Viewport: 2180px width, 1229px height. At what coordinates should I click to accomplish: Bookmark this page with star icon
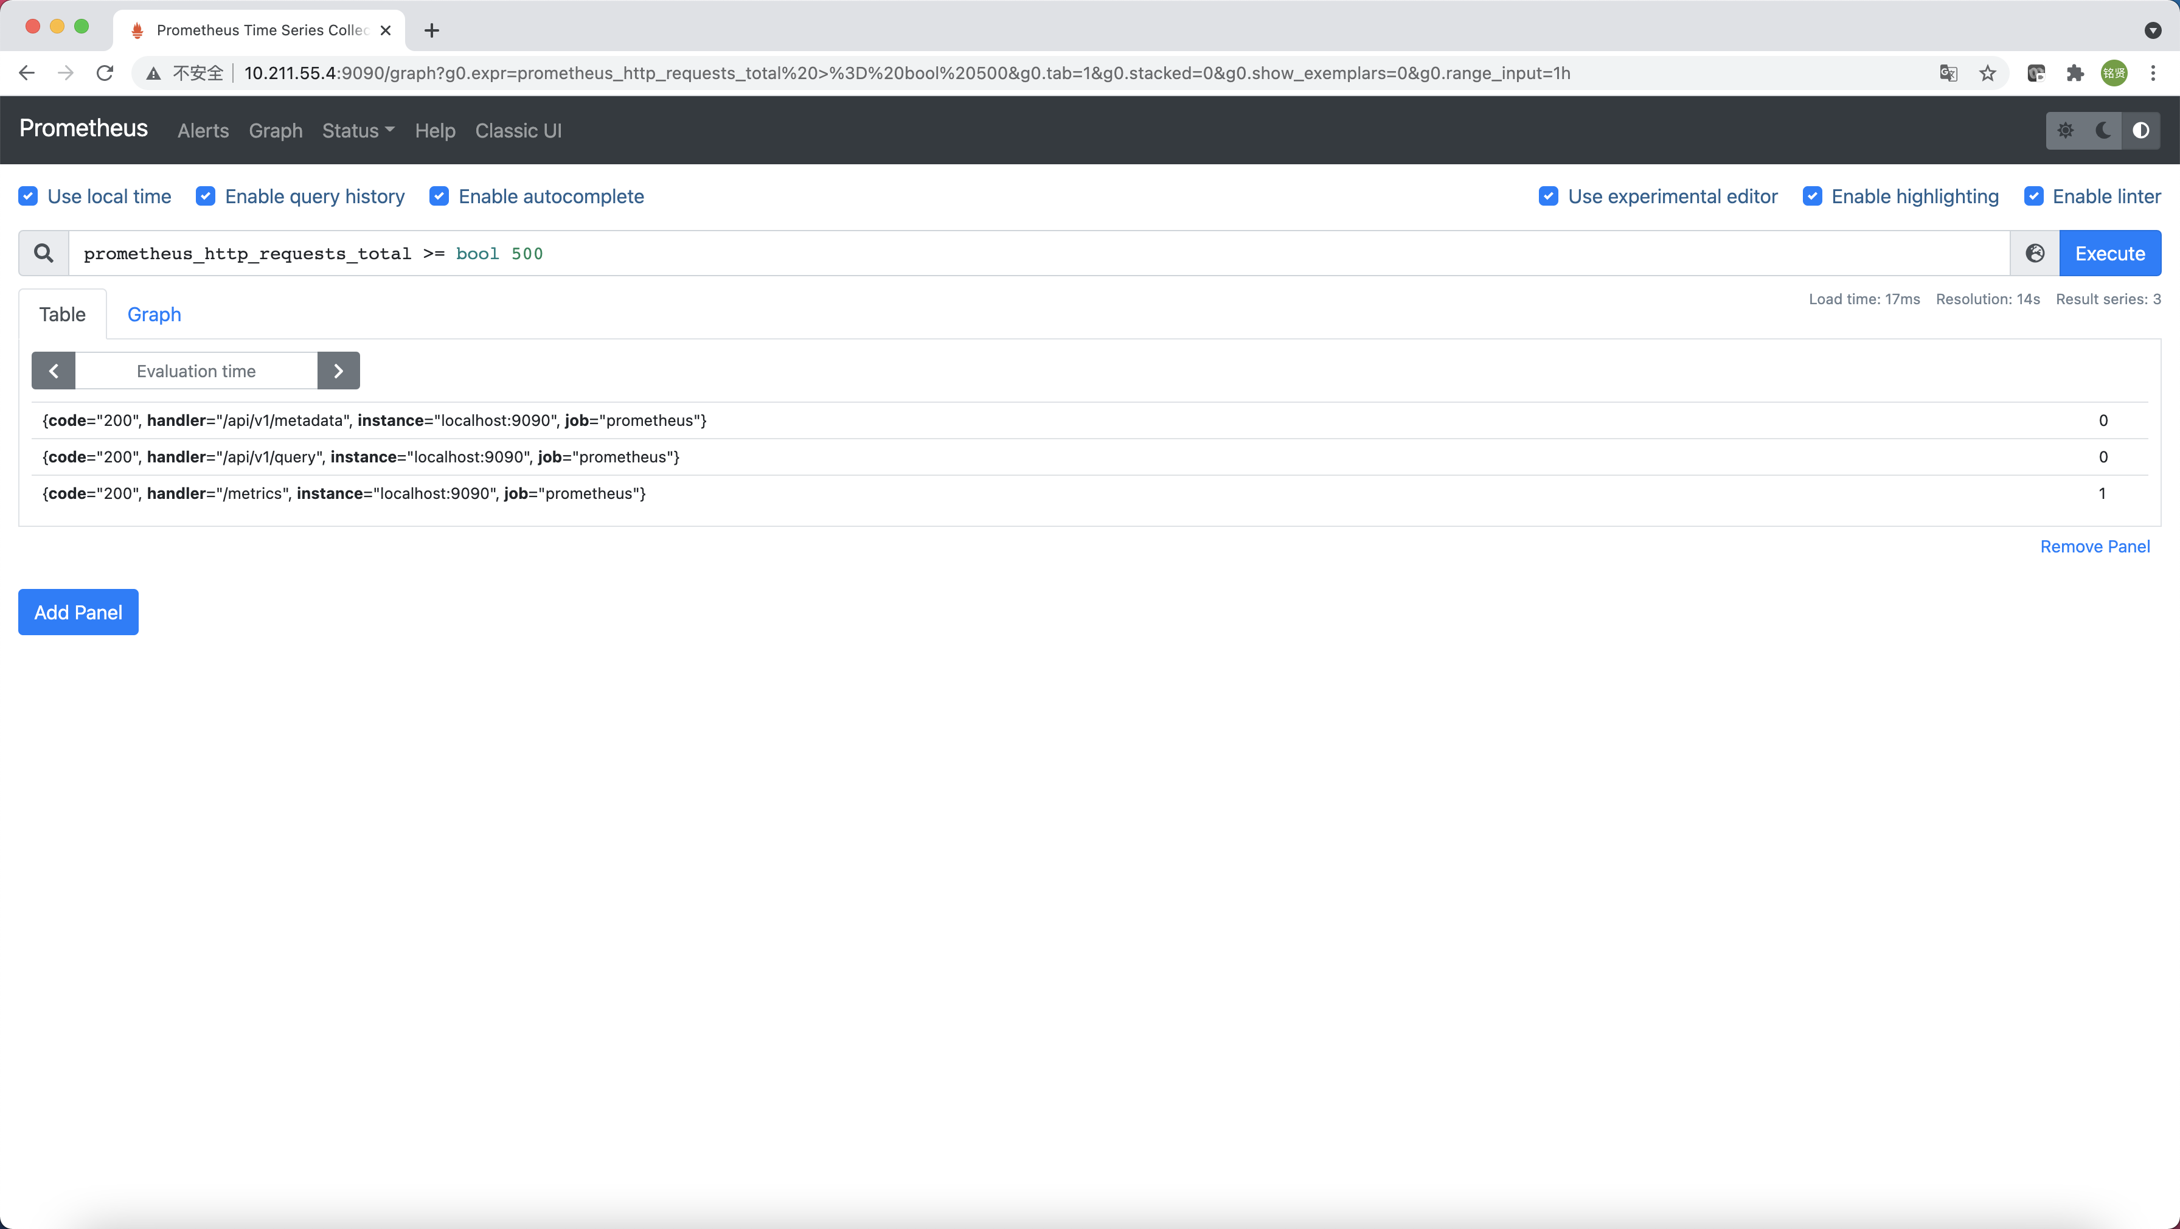coord(1988,74)
